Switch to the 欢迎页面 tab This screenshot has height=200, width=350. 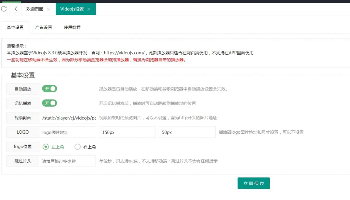click(35, 9)
